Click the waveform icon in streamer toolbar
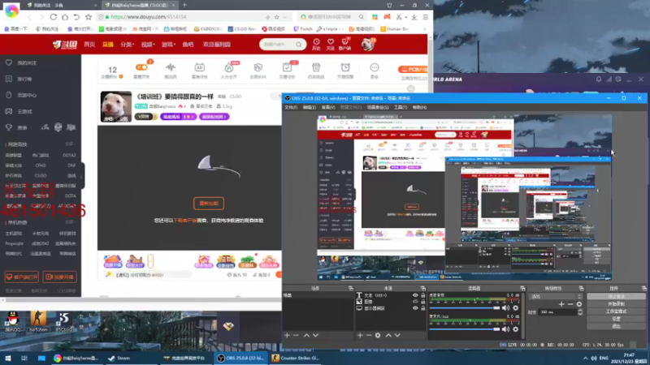Screen dimensions: 650x365 (x=171, y=67)
